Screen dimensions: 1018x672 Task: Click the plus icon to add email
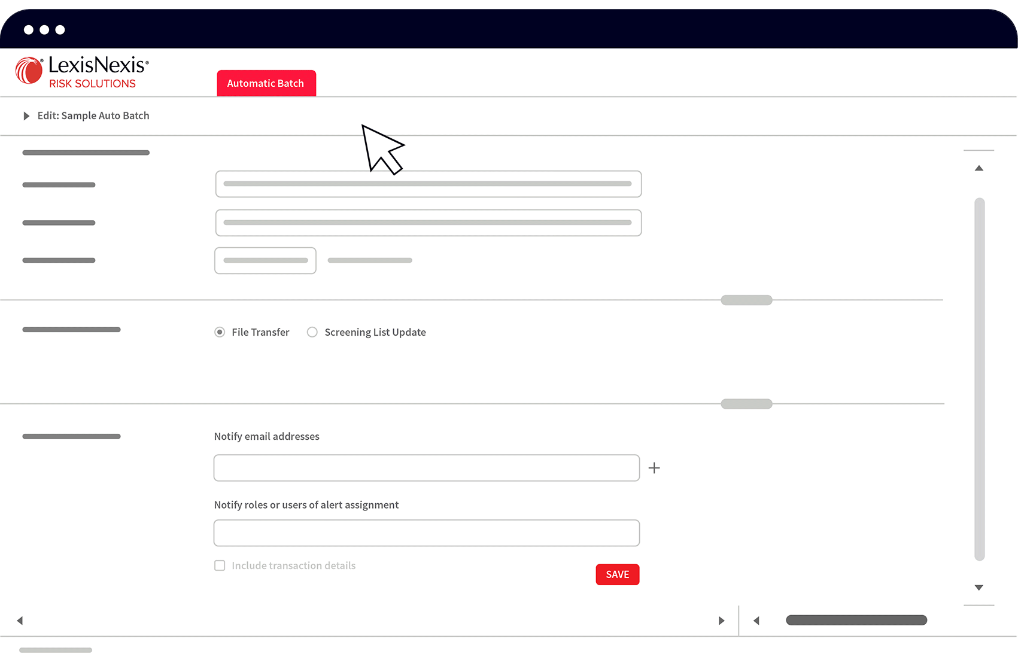(654, 468)
